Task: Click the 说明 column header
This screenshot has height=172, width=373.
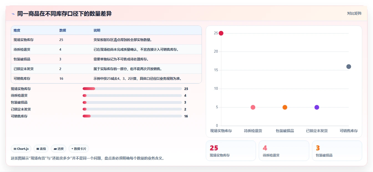Action: point(97,30)
